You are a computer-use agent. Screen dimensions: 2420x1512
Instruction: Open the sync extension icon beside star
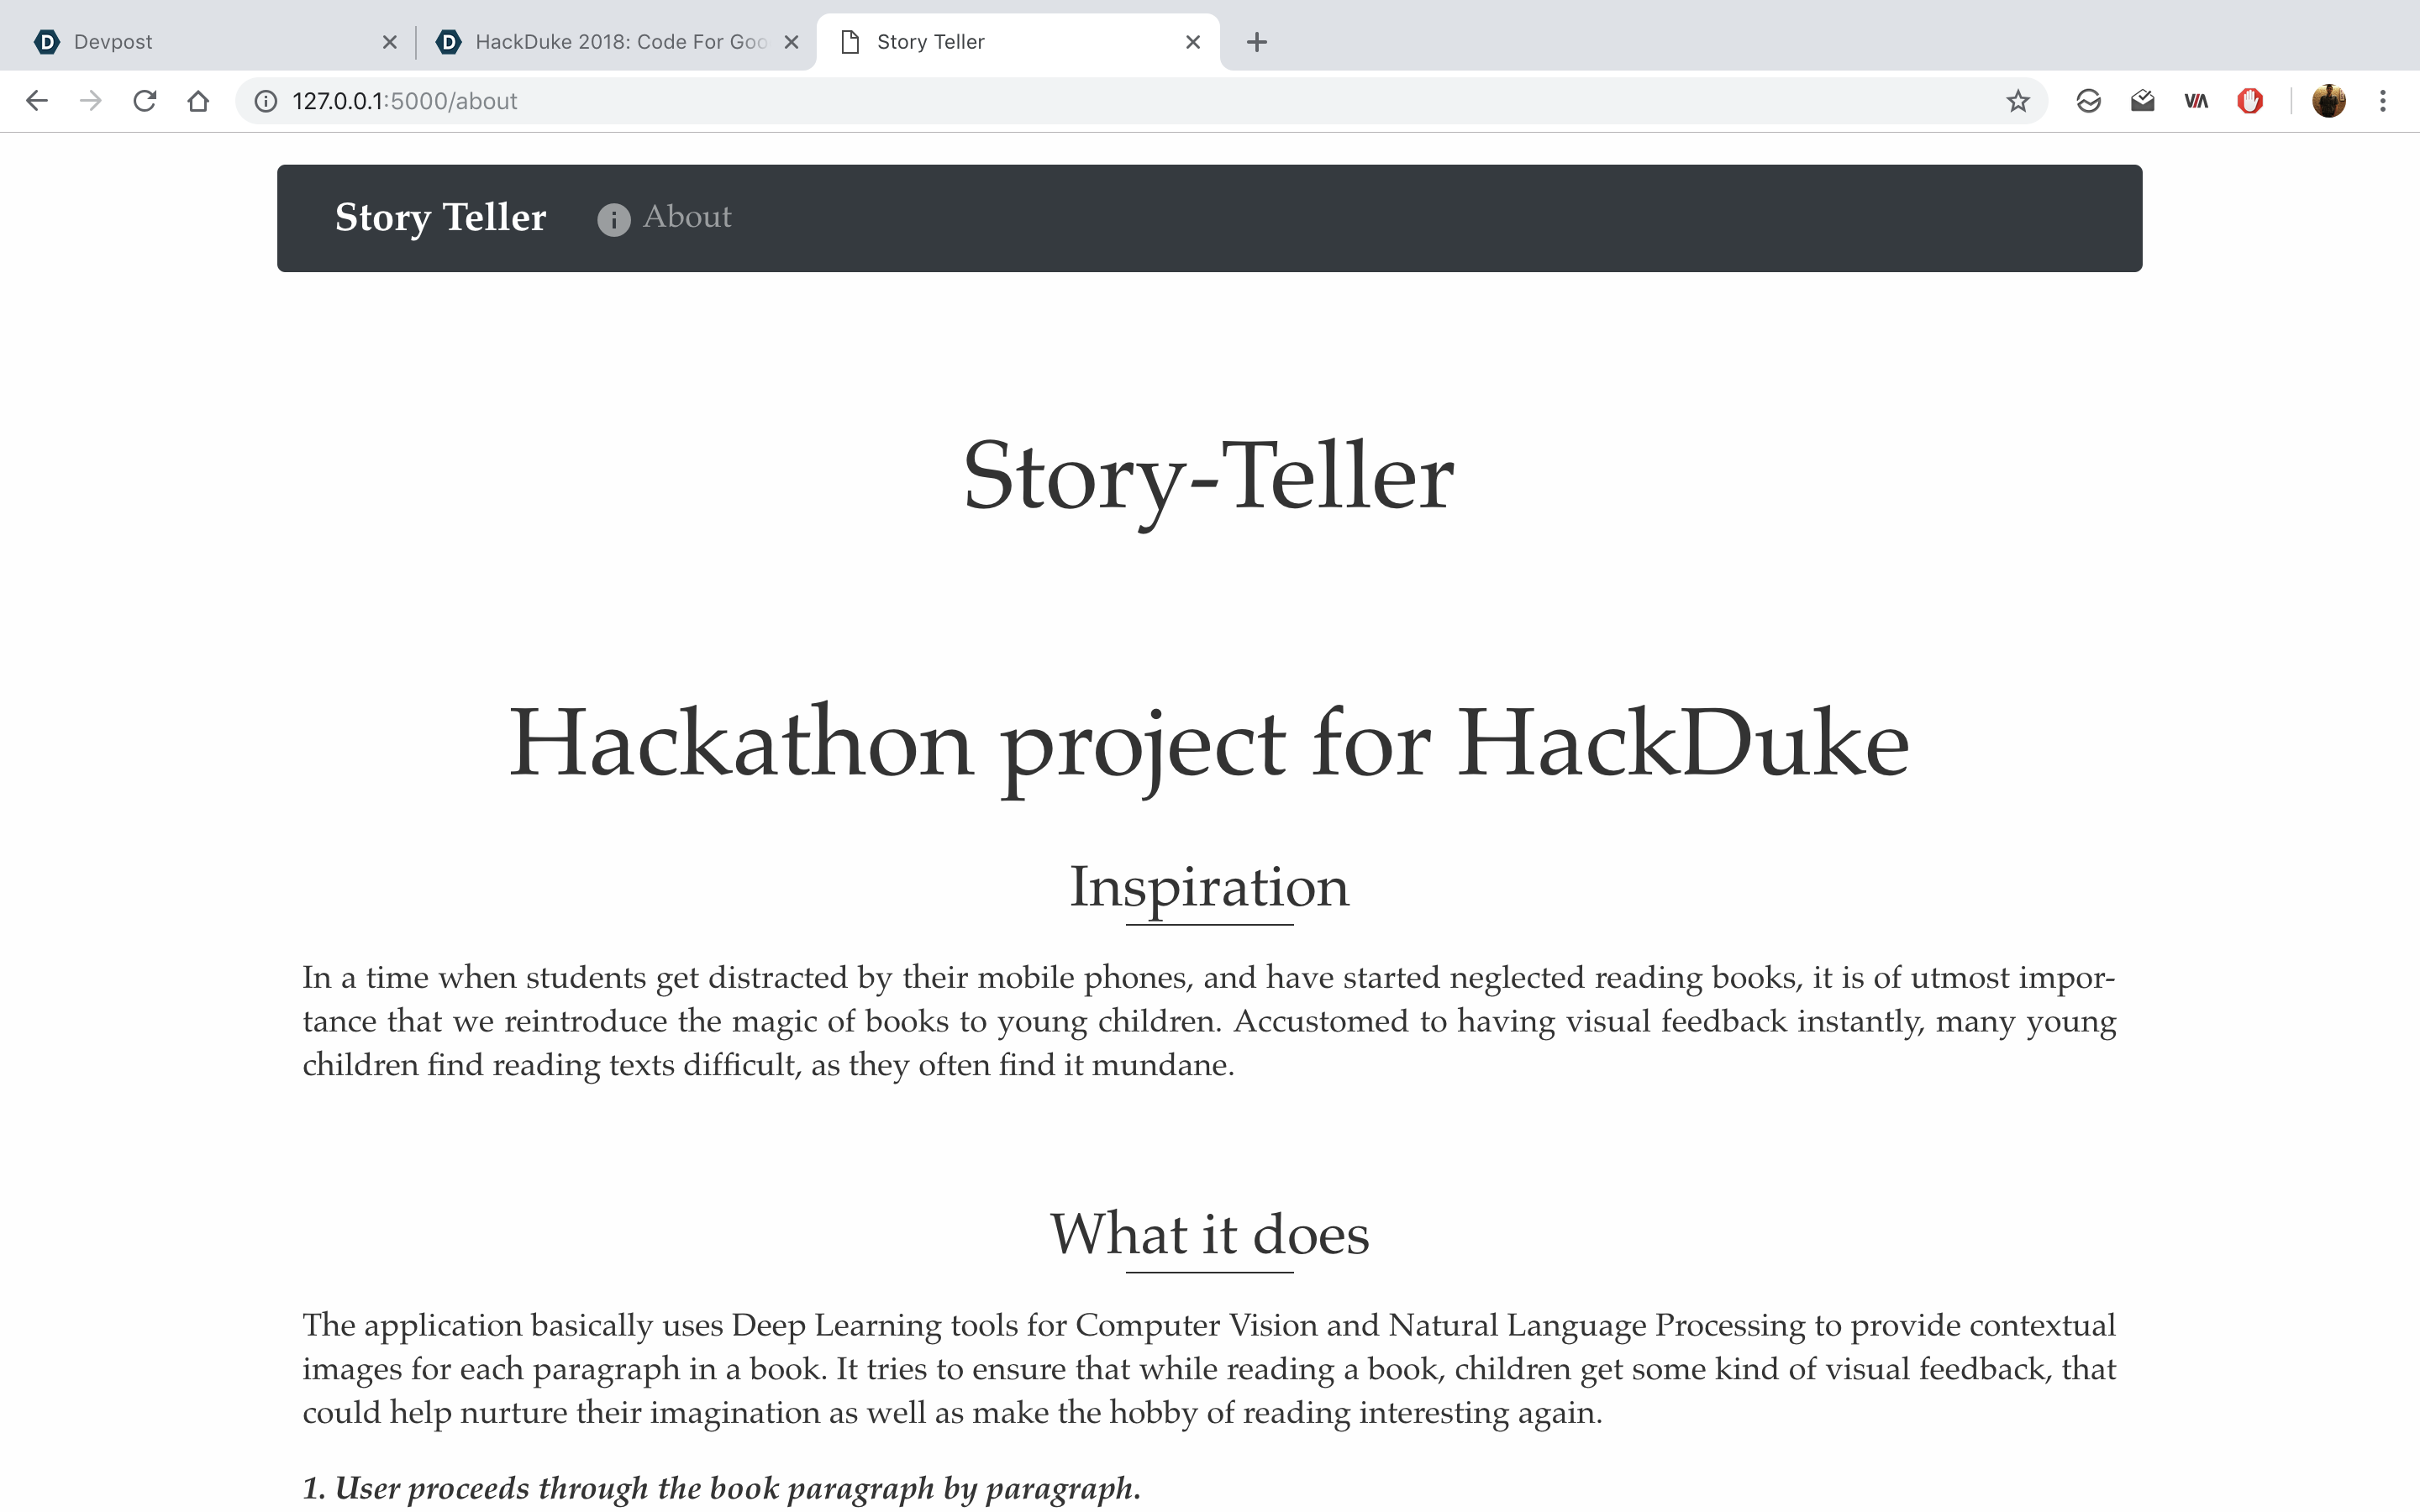(2088, 101)
